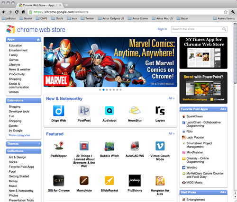The image size is (237, 202).
Task: Select the third carousel dot
Action: coord(107,90)
